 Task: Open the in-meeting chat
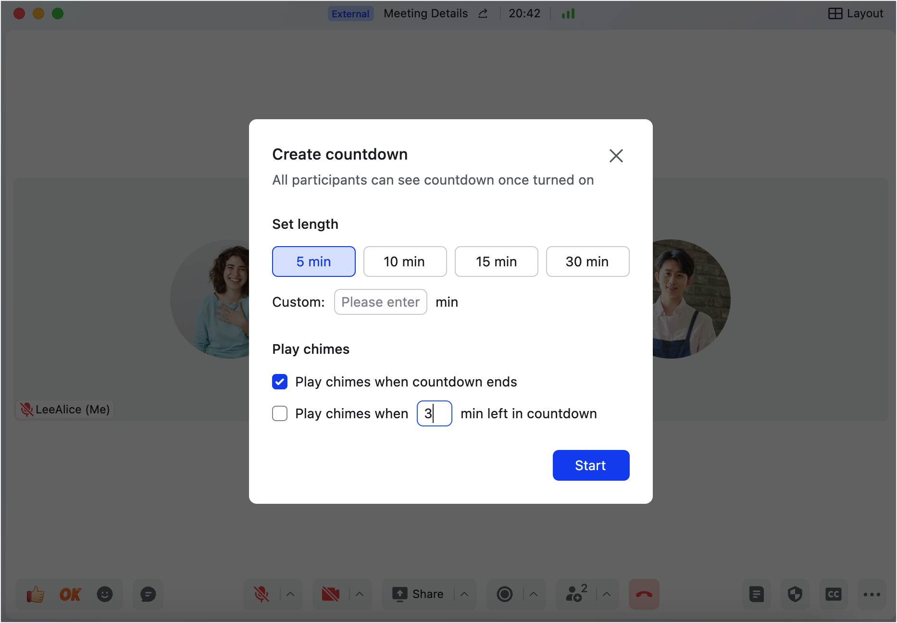[x=148, y=594]
